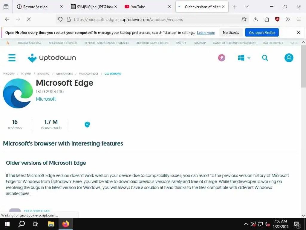Go to Uptodown home via logo
The height and width of the screenshot is (230, 306).
tap(52, 58)
